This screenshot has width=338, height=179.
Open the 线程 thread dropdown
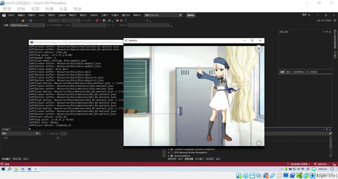coord(89,25)
